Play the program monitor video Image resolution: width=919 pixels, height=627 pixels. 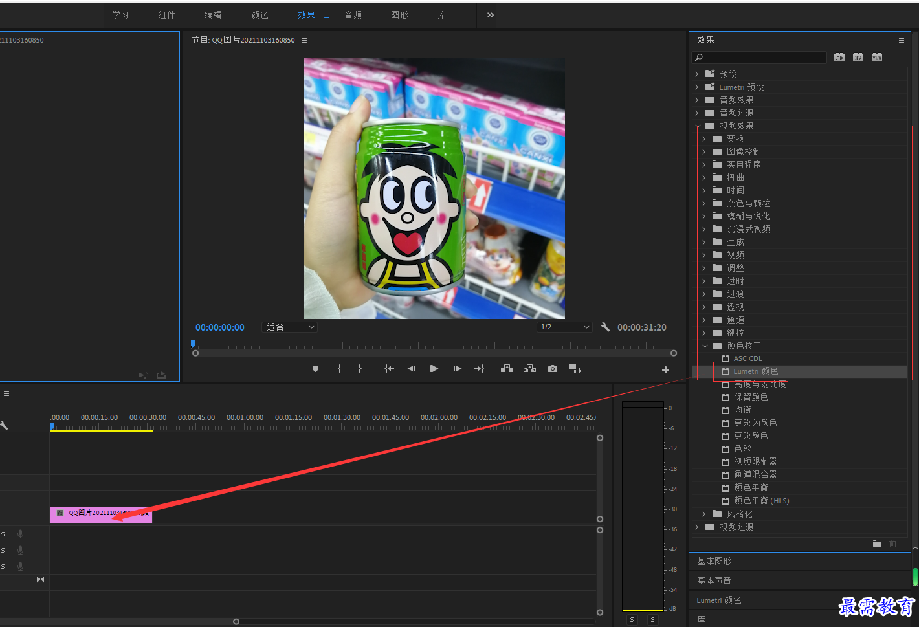(x=434, y=369)
